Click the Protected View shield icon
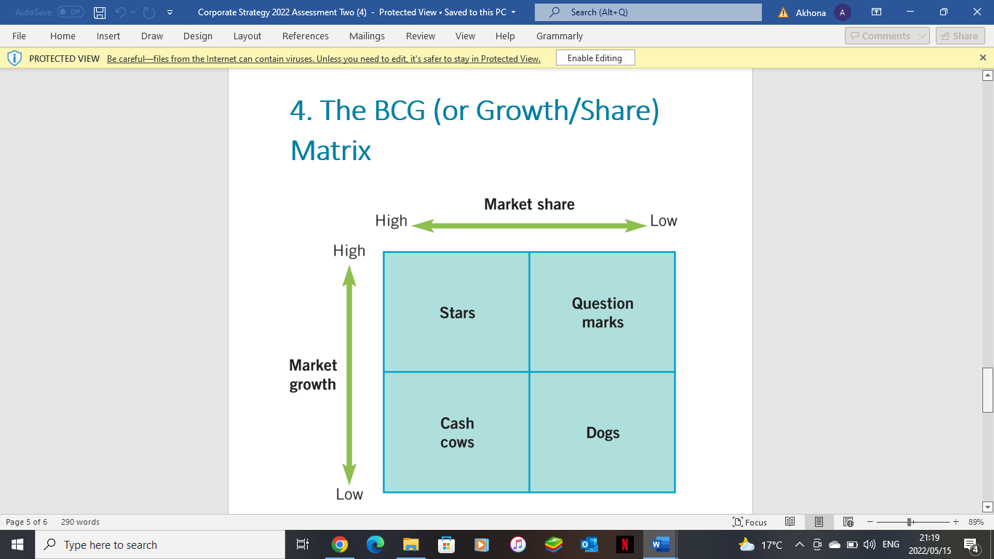 pyautogui.click(x=15, y=58)
